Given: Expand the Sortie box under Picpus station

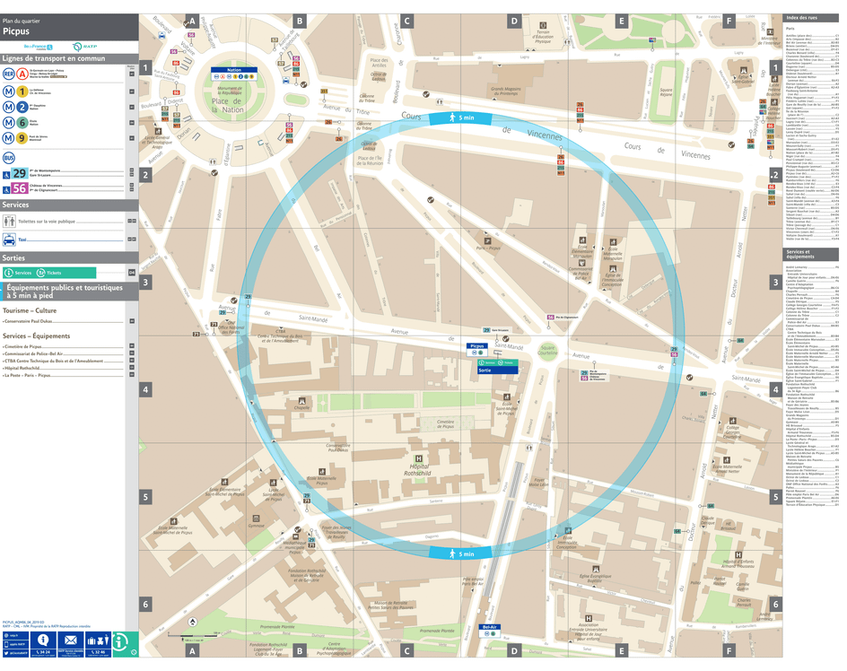Looking at the screenshot, I should pyautogui.click(x=498, y=370).
